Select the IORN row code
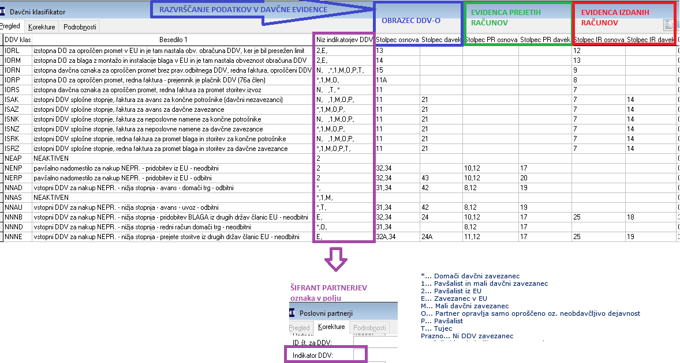The image size is (680, 363). pos(13,70)
